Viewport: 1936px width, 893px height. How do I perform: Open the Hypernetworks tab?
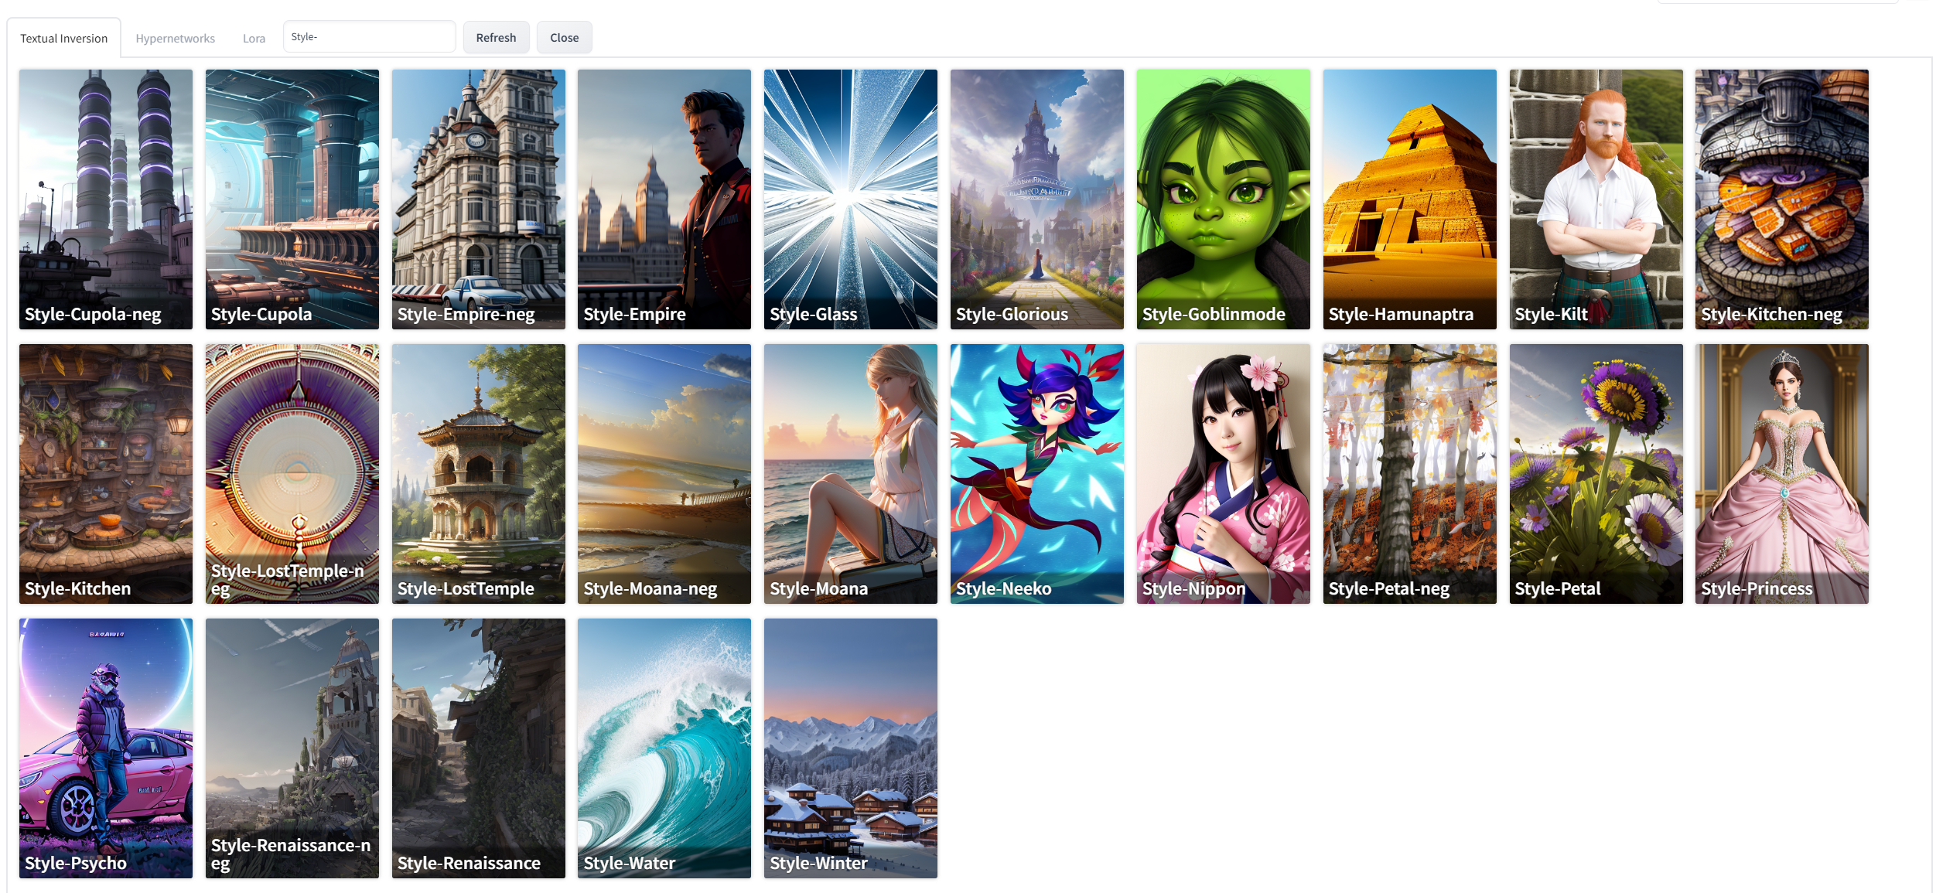click(175, 38)
